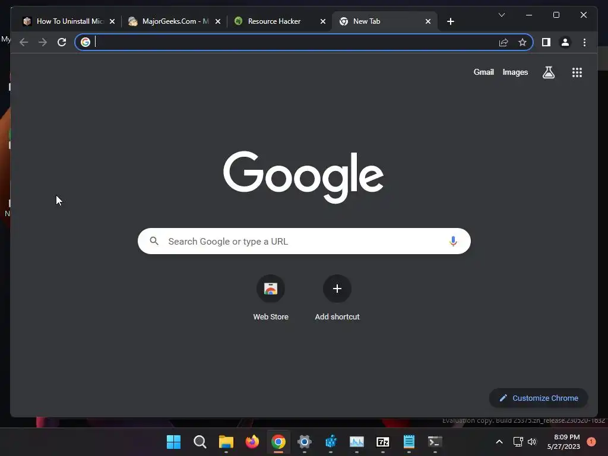Close the New Tab tab
The height and width of the screenshot is (456, 608).
(x=427, y=21)
